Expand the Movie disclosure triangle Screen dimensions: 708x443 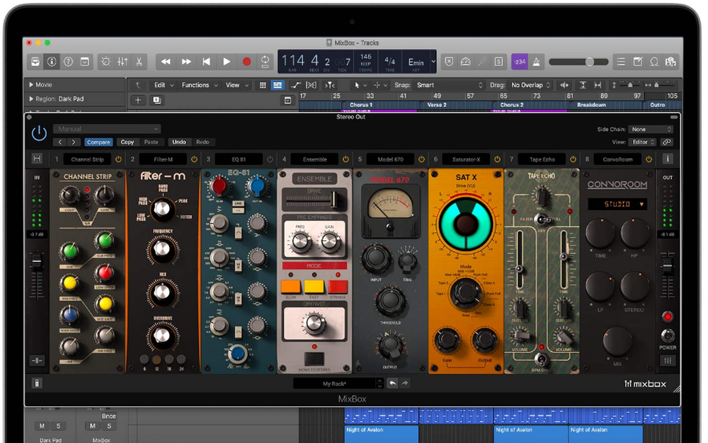[x=31, y=84]
